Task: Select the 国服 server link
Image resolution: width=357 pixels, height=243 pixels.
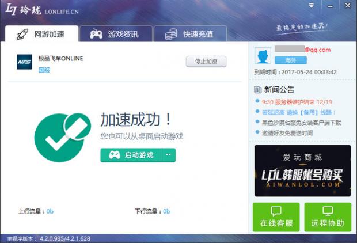Action: click(44, 70)
